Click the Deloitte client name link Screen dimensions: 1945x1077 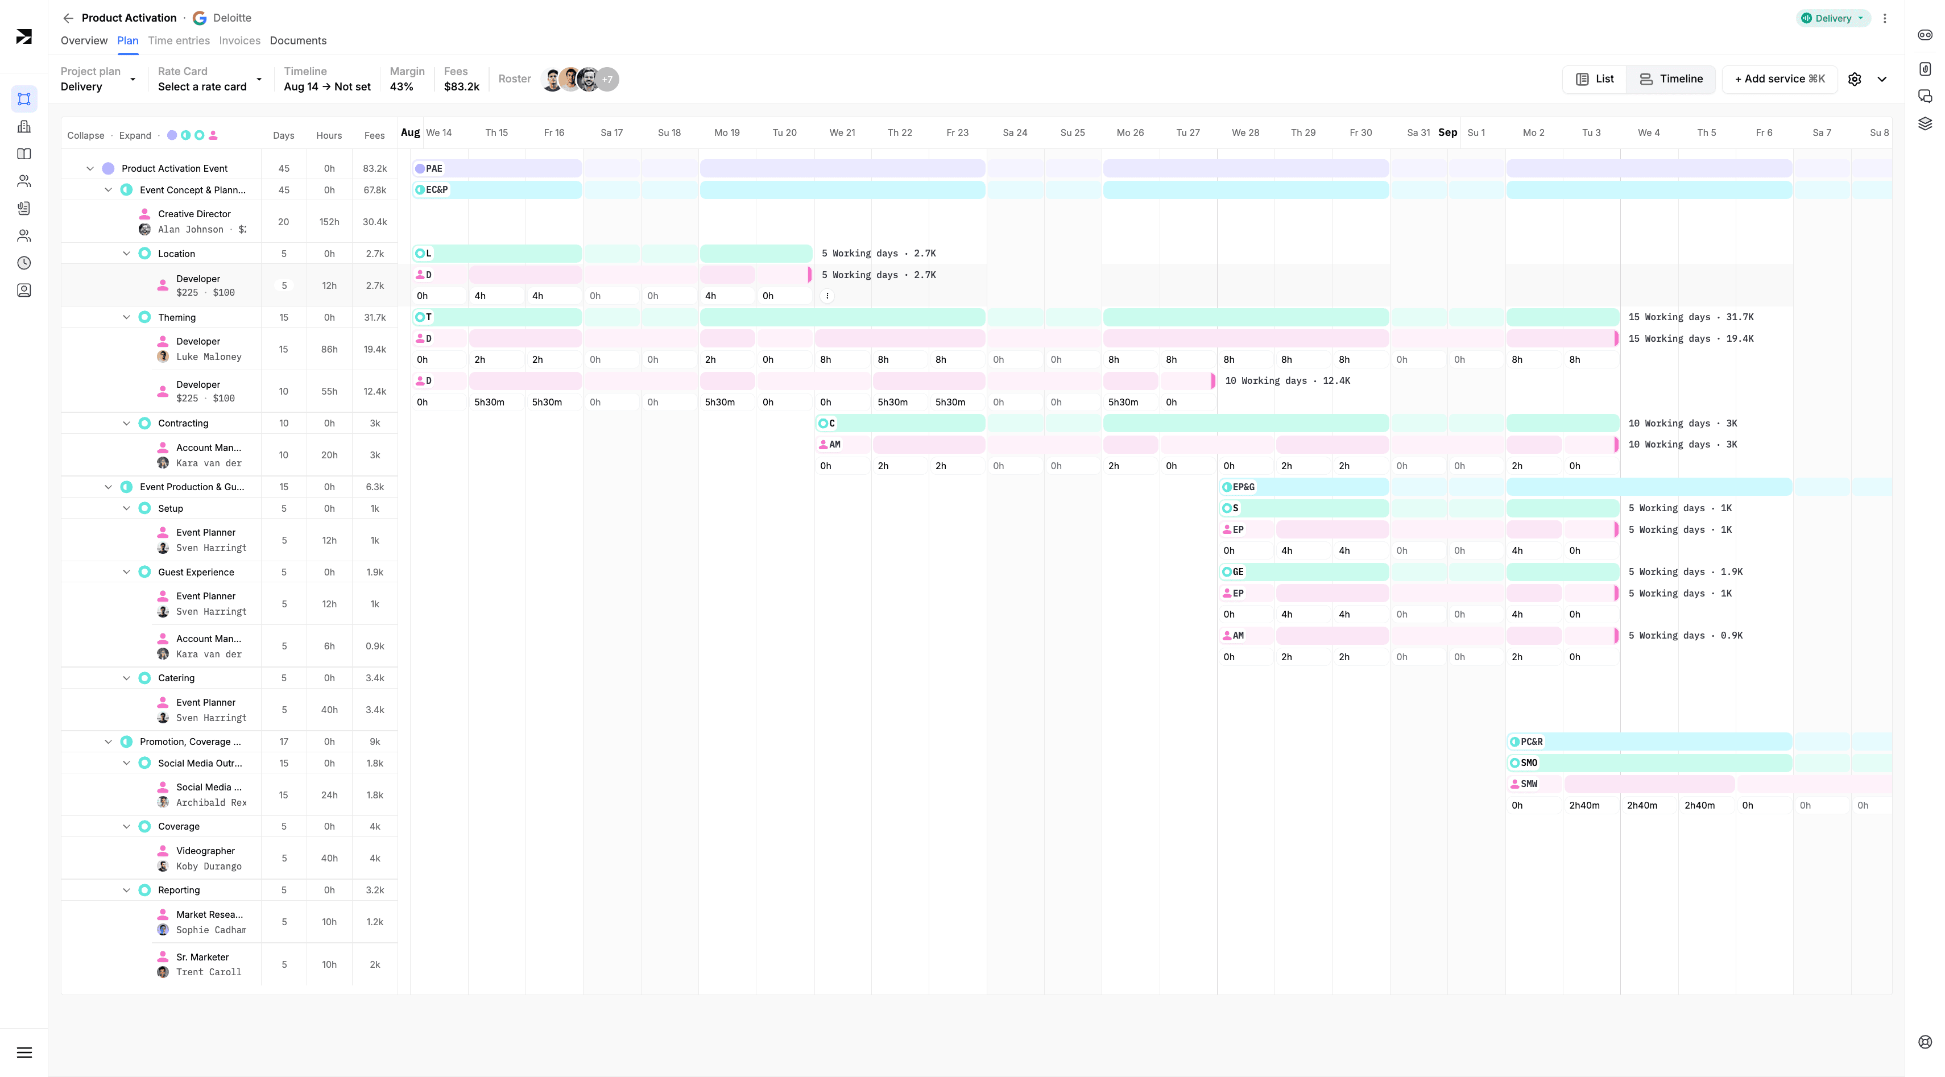point(232,18)
